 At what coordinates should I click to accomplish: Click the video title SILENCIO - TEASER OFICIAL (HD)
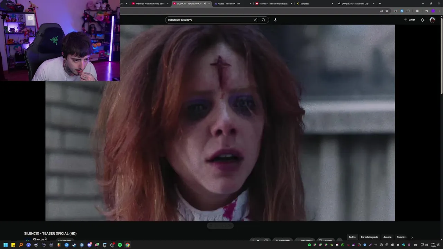point(50,233)
